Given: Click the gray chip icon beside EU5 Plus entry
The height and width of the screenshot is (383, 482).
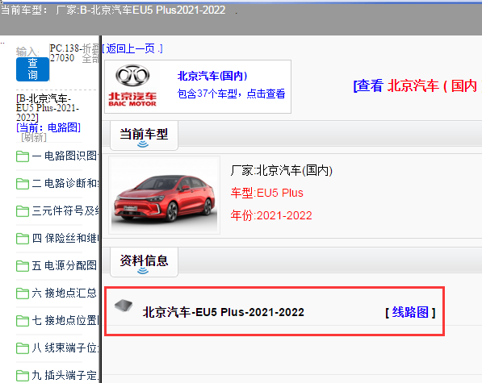Looking at the screenshot, I should coord(124,306).
